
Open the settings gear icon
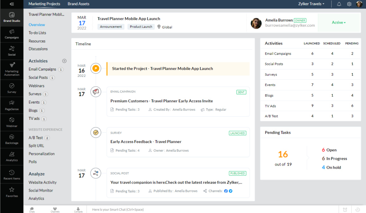(349, 4)
